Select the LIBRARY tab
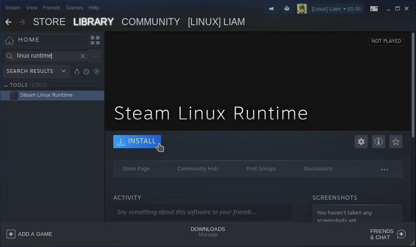 coord(93,22)
